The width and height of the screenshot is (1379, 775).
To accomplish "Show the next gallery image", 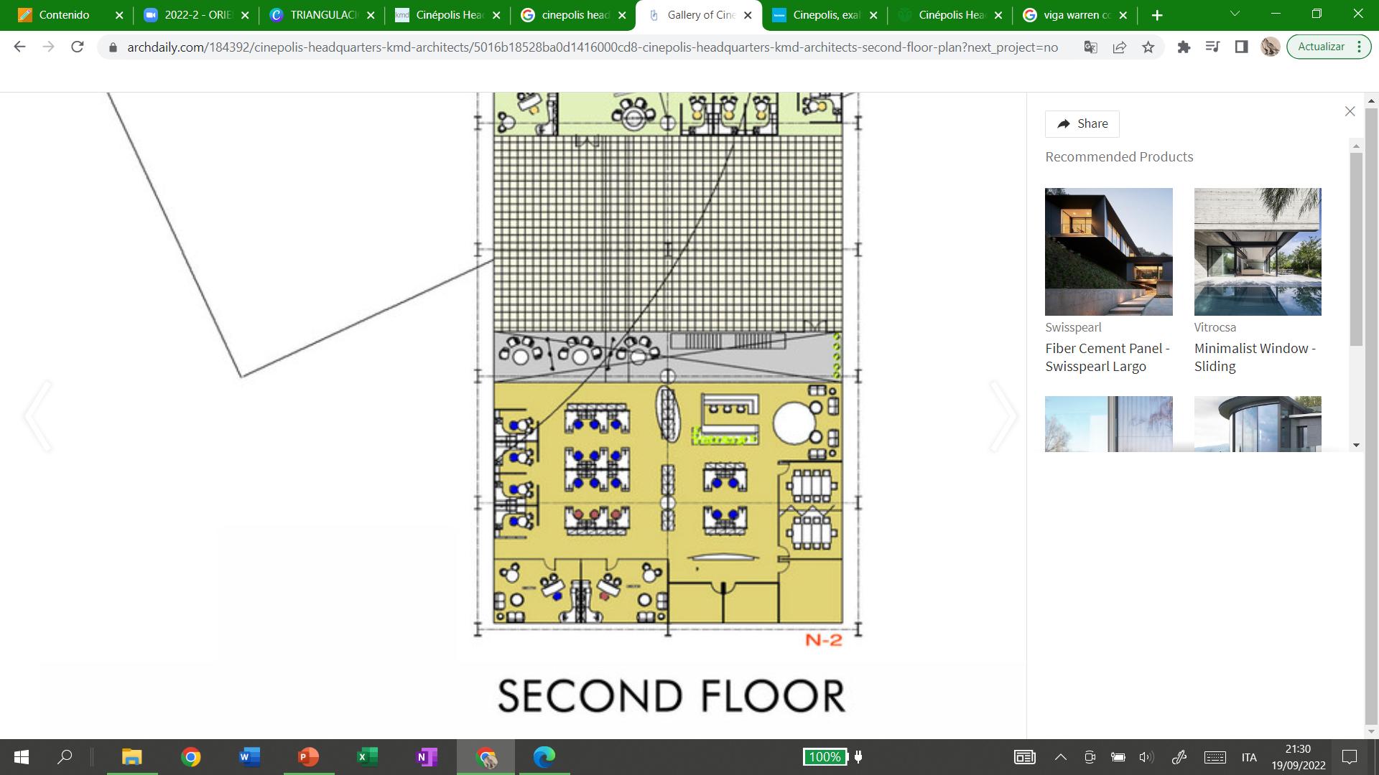I will point(1003,416).
